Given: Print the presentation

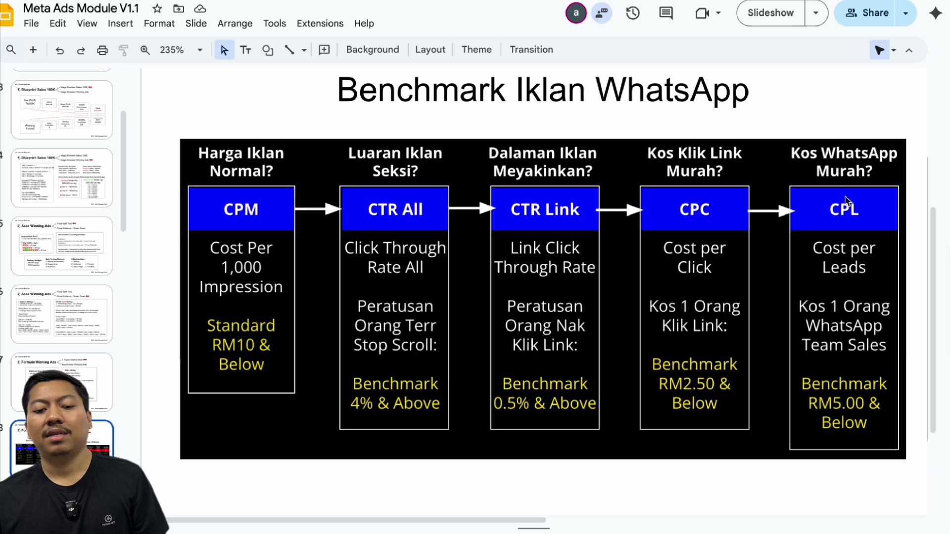Looking at the screenshot, I should click(x=102, y=50).
